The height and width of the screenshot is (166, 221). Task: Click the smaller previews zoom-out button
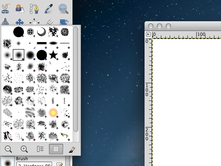point(8,149)
